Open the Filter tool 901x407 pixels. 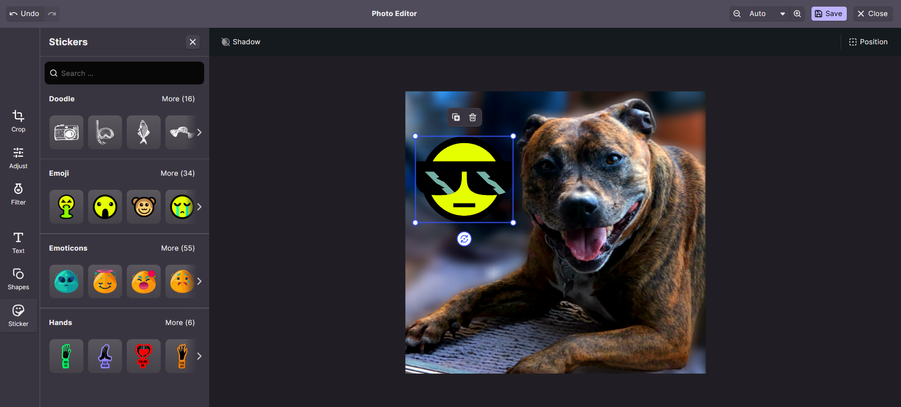[18, 194]
